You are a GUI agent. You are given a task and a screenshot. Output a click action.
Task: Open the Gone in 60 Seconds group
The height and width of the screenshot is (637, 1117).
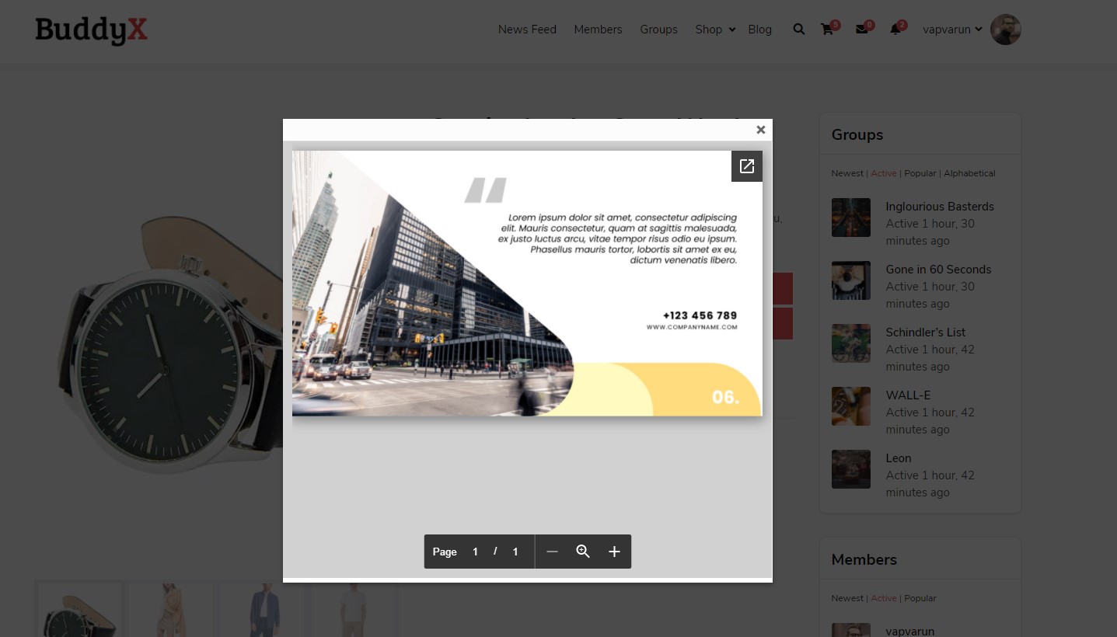[937, 270]
